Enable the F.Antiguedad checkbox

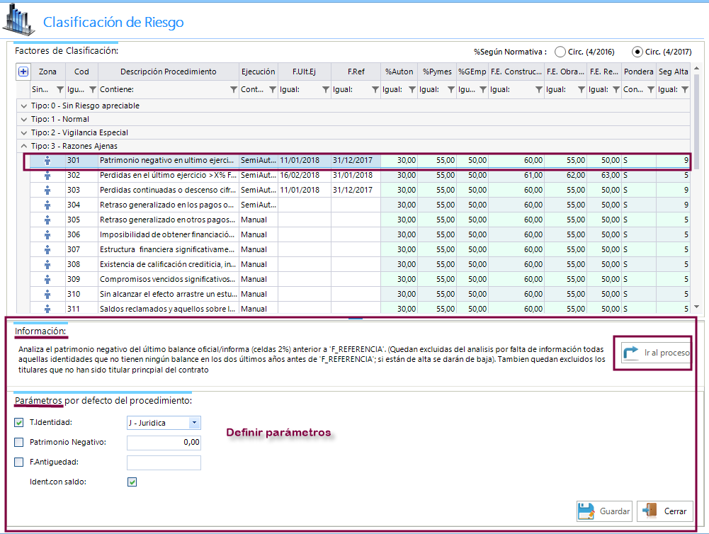[18, 462]
